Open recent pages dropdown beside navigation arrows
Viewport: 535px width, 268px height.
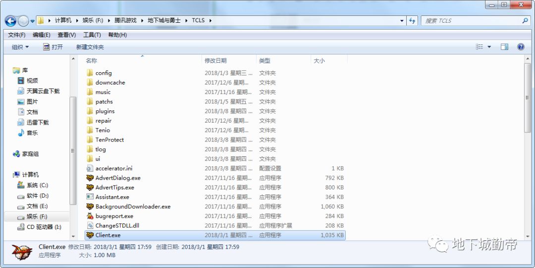click(32, 21)
